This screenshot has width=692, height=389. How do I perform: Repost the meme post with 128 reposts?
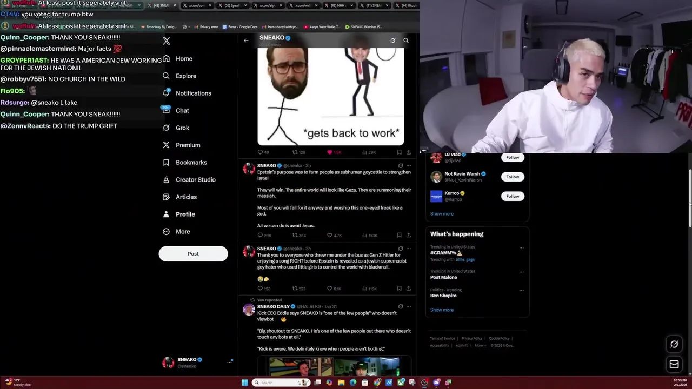[299, 152]
